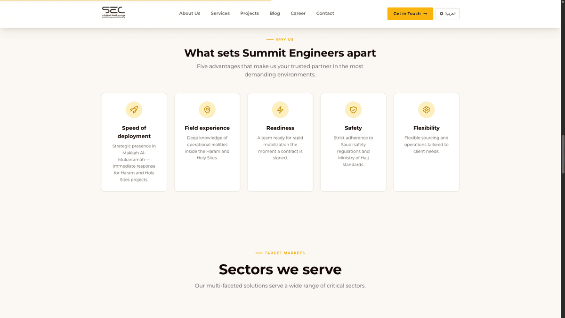The image size is (565, 318).
Task: Select the 'Safety' card title
Action: (353, 128)
